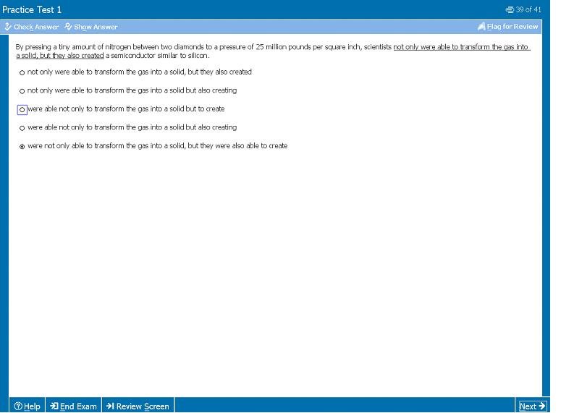Click the selected 'they were also able to create' radio
Viewport: 582px width, 413px height.
coord(22,146)
